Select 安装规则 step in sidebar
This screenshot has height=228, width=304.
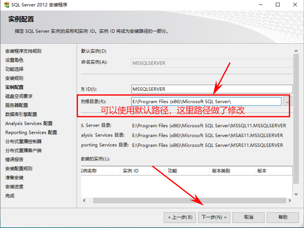(x=14, y=78)
